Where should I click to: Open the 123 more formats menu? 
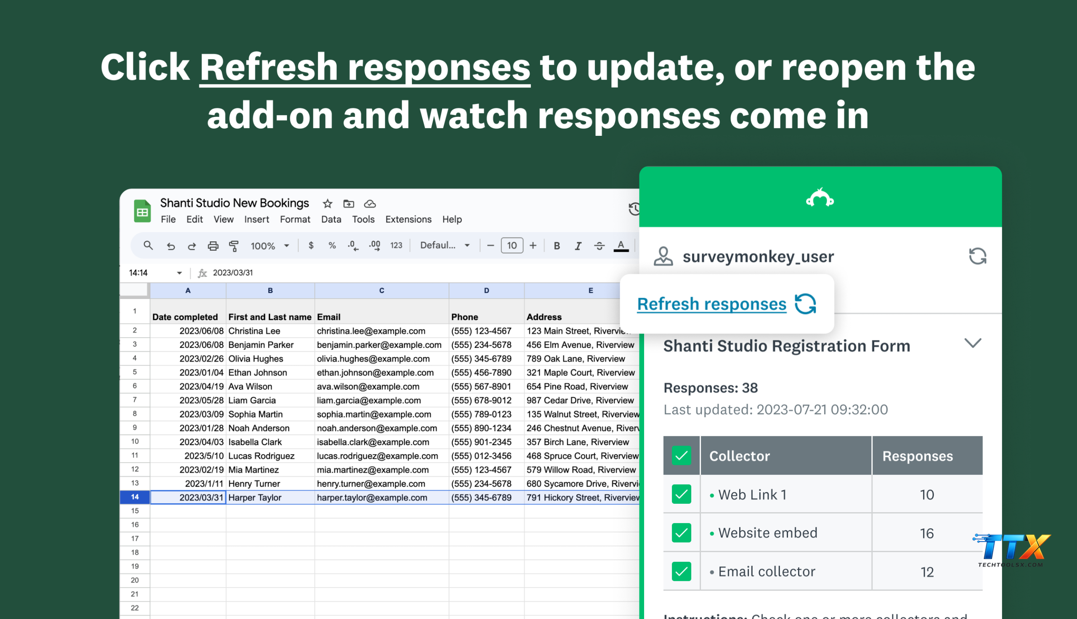tap(396, 245)
